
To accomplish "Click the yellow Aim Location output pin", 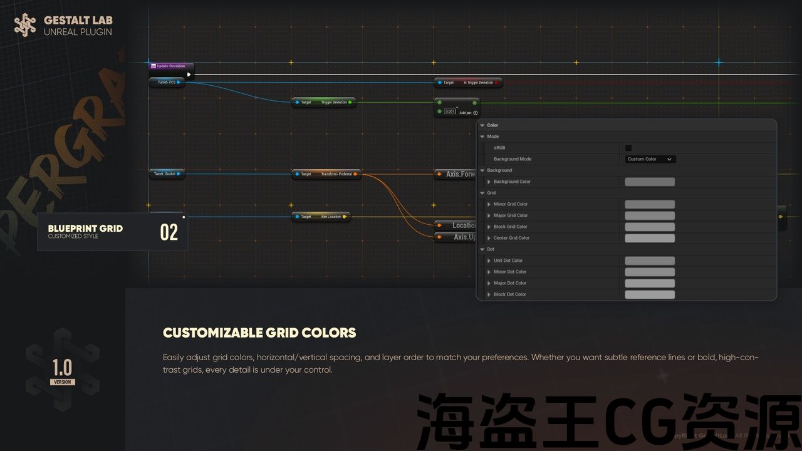I will tap(345, 217).
